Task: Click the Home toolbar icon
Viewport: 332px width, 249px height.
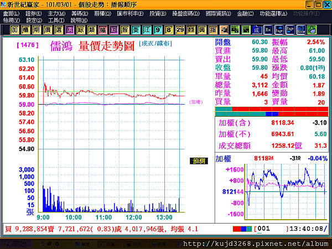Action: [301, 30]
